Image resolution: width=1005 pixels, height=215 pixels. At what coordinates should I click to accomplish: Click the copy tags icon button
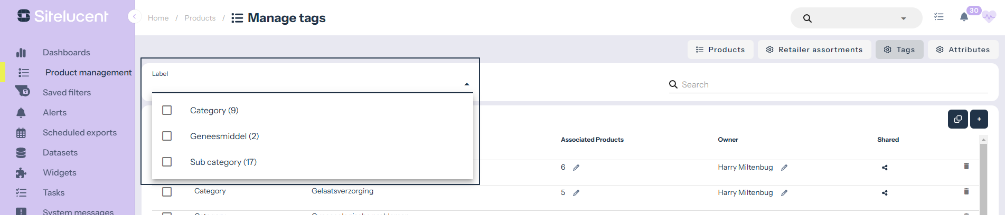click(957, 119)
